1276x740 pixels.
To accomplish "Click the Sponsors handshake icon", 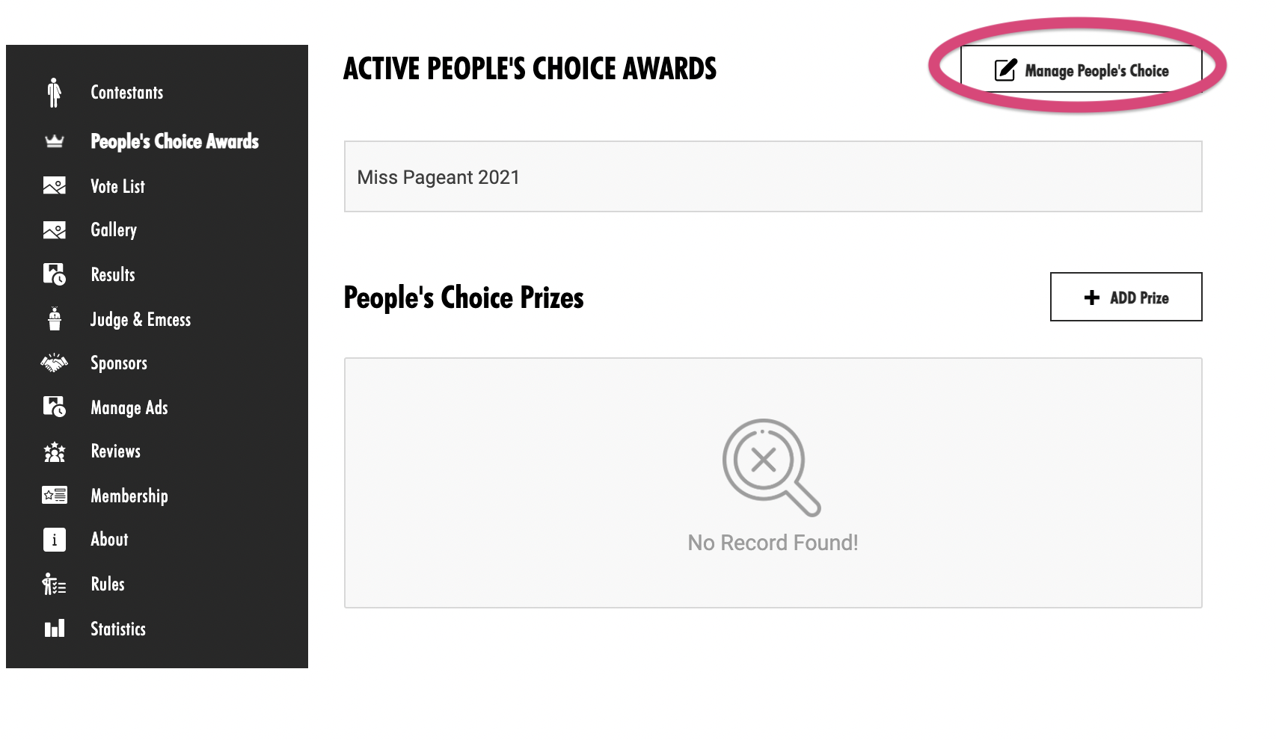I will click(55, 363).
